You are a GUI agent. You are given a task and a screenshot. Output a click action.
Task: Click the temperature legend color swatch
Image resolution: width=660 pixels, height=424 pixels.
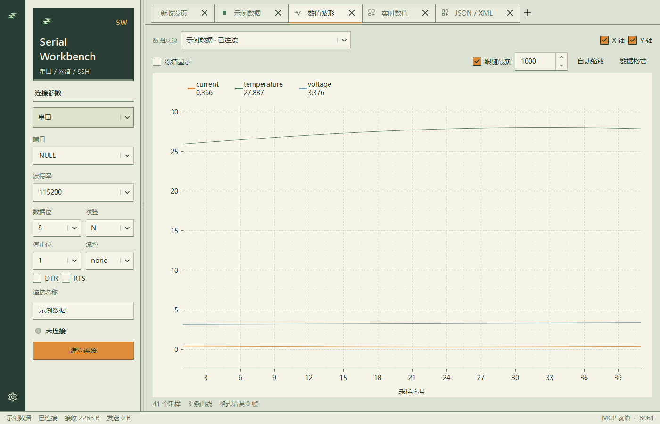tap(239, 88)
